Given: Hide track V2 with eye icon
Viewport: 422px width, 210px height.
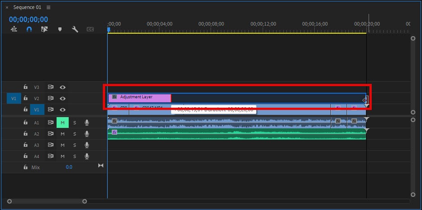Looking at the screenshot, I should point(63,98).
